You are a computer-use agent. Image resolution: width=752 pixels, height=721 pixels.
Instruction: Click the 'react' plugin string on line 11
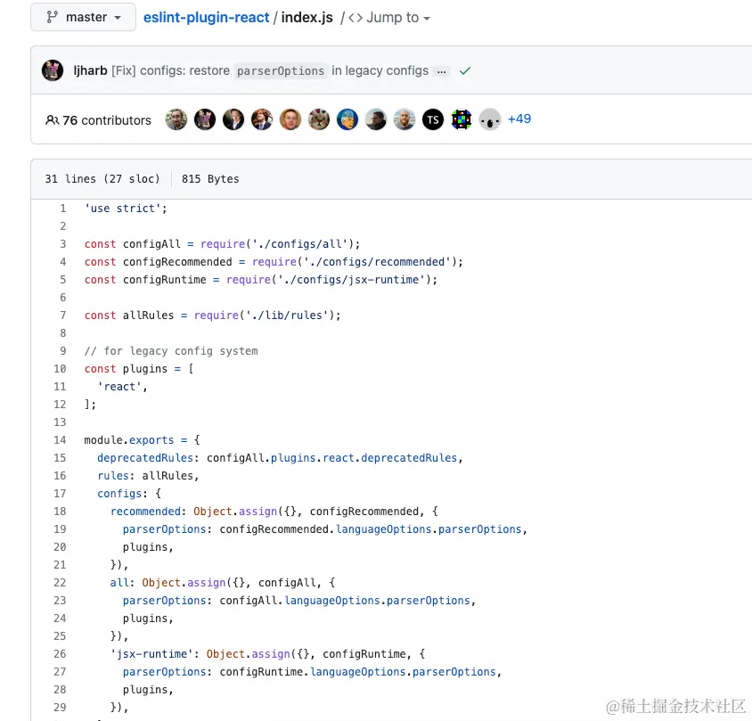tap(119, 387)
